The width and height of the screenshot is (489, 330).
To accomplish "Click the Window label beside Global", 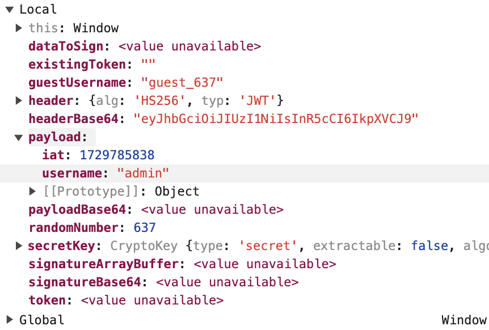I will coord(464,320).
